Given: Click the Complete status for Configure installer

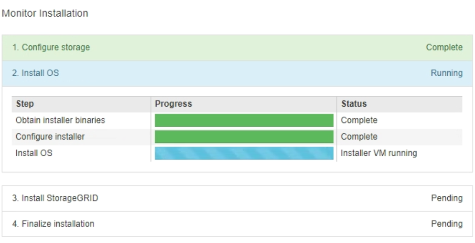Looking at the screenshot, I should coord(359,136).
